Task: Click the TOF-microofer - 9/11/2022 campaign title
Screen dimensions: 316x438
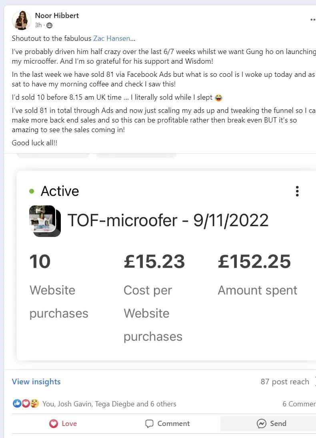Action: (168, 220)
